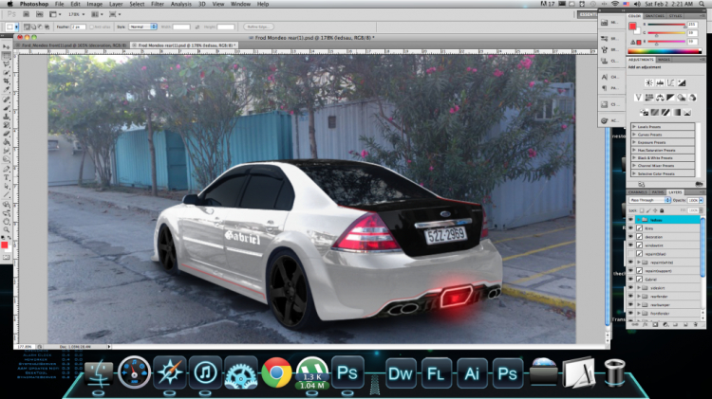Switch to the Channels tab

point(638,192)
